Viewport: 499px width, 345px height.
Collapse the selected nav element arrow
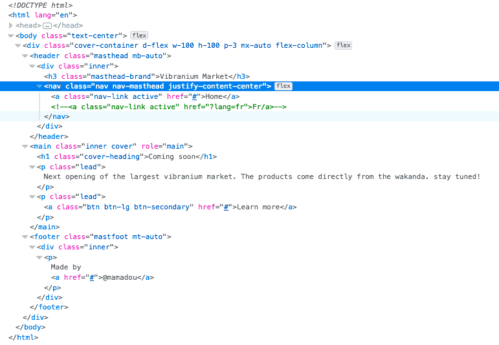pos(39,86)
